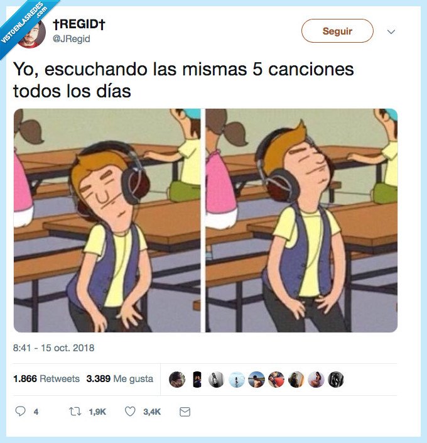Click the Seguir follow button
Image resolution: width=427 pixels, height=443 pixels.
(337, 31)
